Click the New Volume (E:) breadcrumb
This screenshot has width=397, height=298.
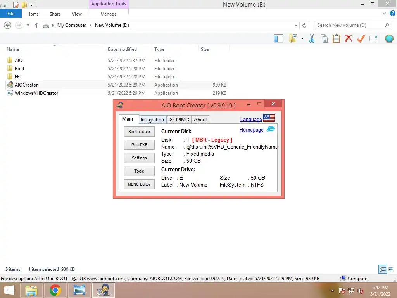click(112, 25)
